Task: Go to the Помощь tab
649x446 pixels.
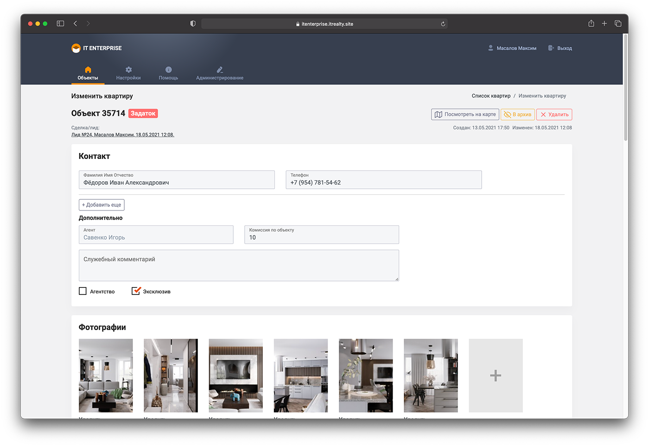Action: click(x=168, y=73)
